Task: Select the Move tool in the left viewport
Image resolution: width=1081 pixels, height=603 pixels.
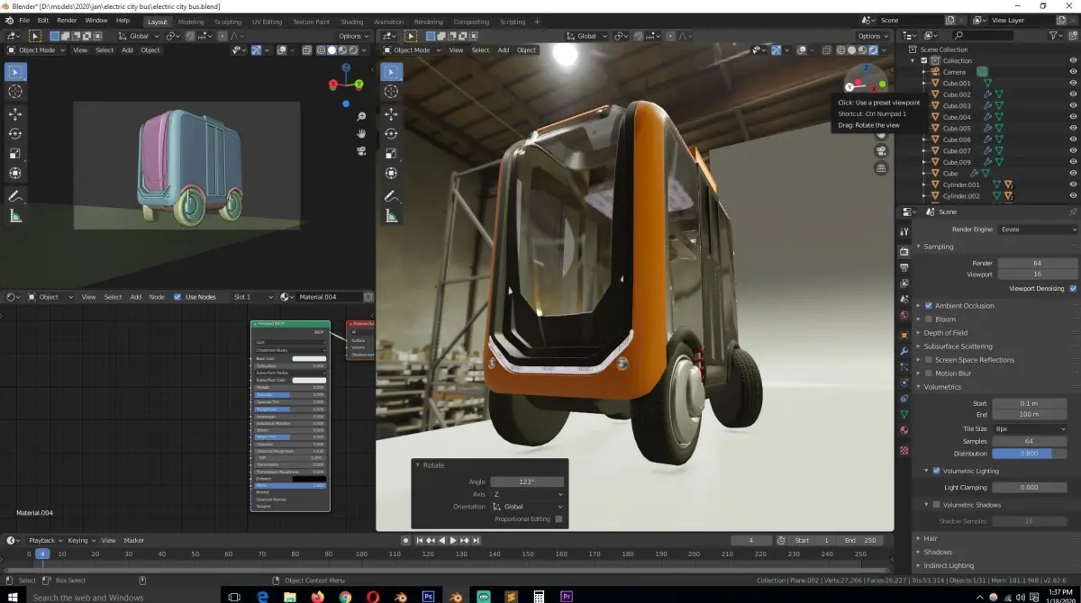Action: tap(15, 114)
